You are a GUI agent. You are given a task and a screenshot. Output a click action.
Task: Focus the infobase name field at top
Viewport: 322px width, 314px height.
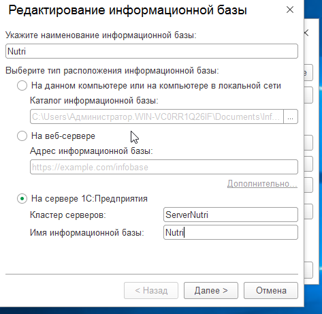coord(152,51)
